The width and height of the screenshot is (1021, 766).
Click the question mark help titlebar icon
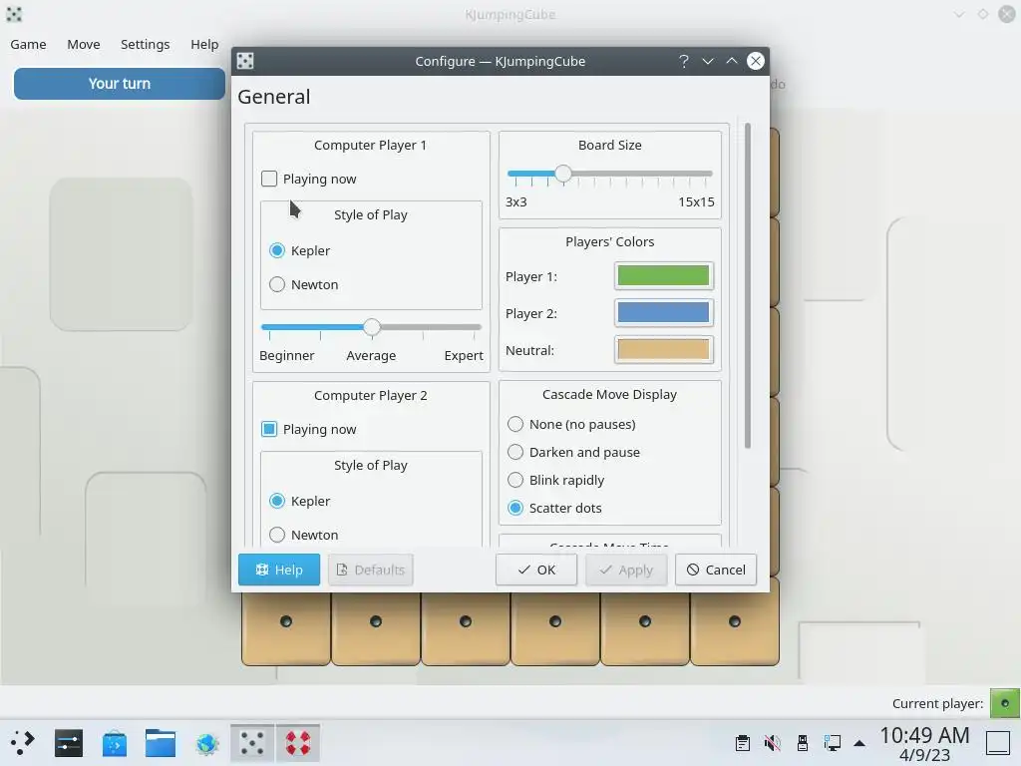click(x=684, y=61)
